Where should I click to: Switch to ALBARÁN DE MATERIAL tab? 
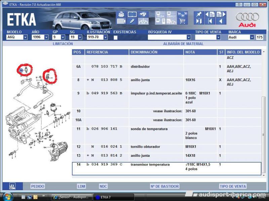(x=183, y=44)
